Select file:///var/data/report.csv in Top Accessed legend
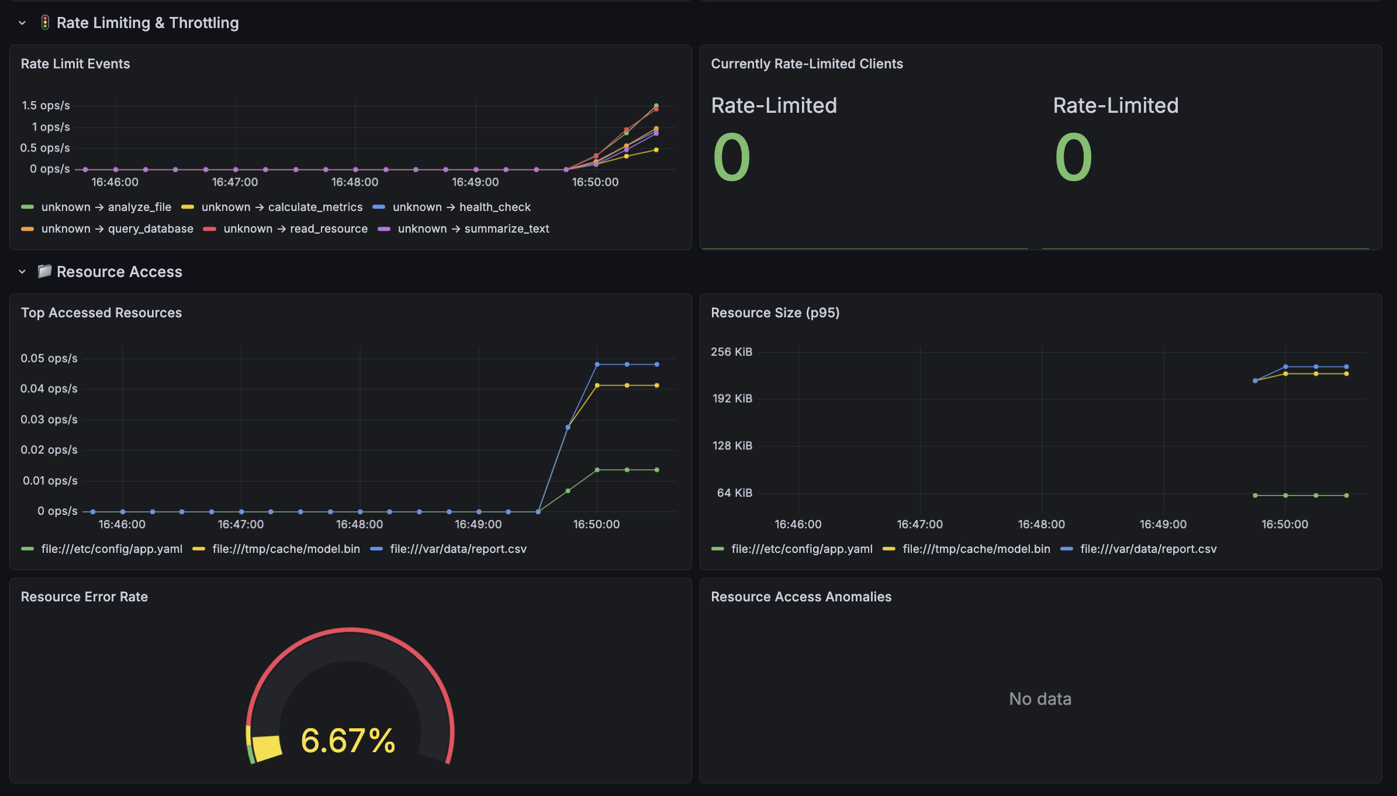The width and height of the screenshot is (1397, 796). pos(458,549)
